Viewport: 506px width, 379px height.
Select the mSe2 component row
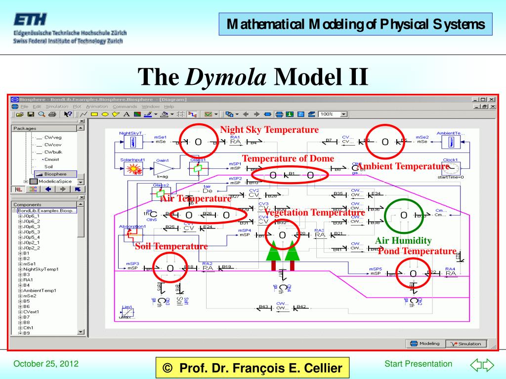(x=30, y=296)
